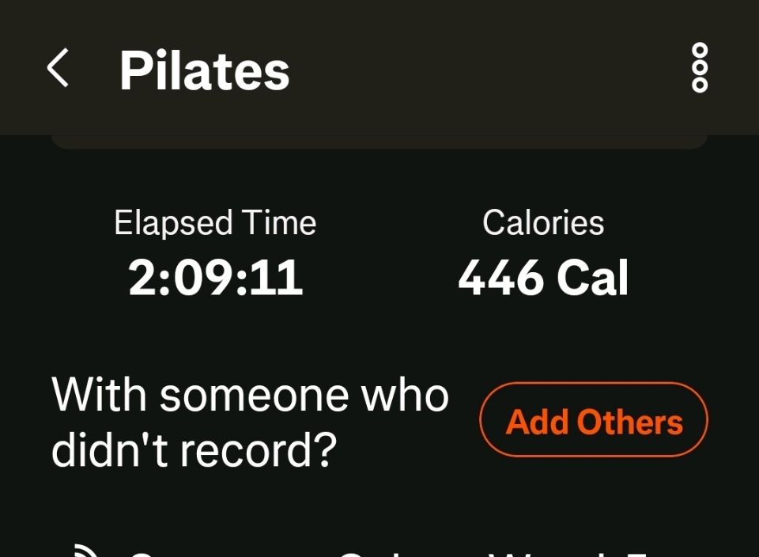Viewport: 759px width, 557px height.
Task: Tap the bottom circle of the overflow dots
Action: click(x=700, y=85)
